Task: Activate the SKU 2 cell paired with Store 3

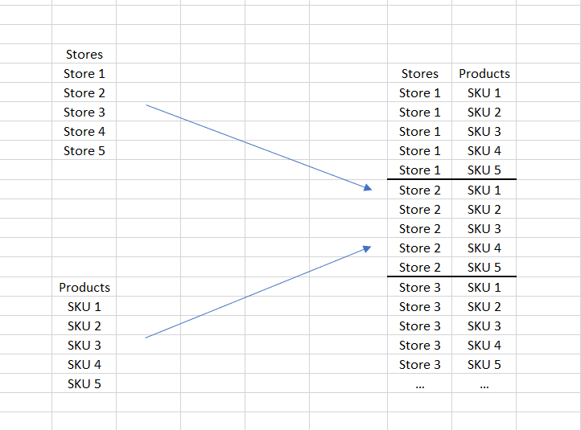Action: pos(484,307)
